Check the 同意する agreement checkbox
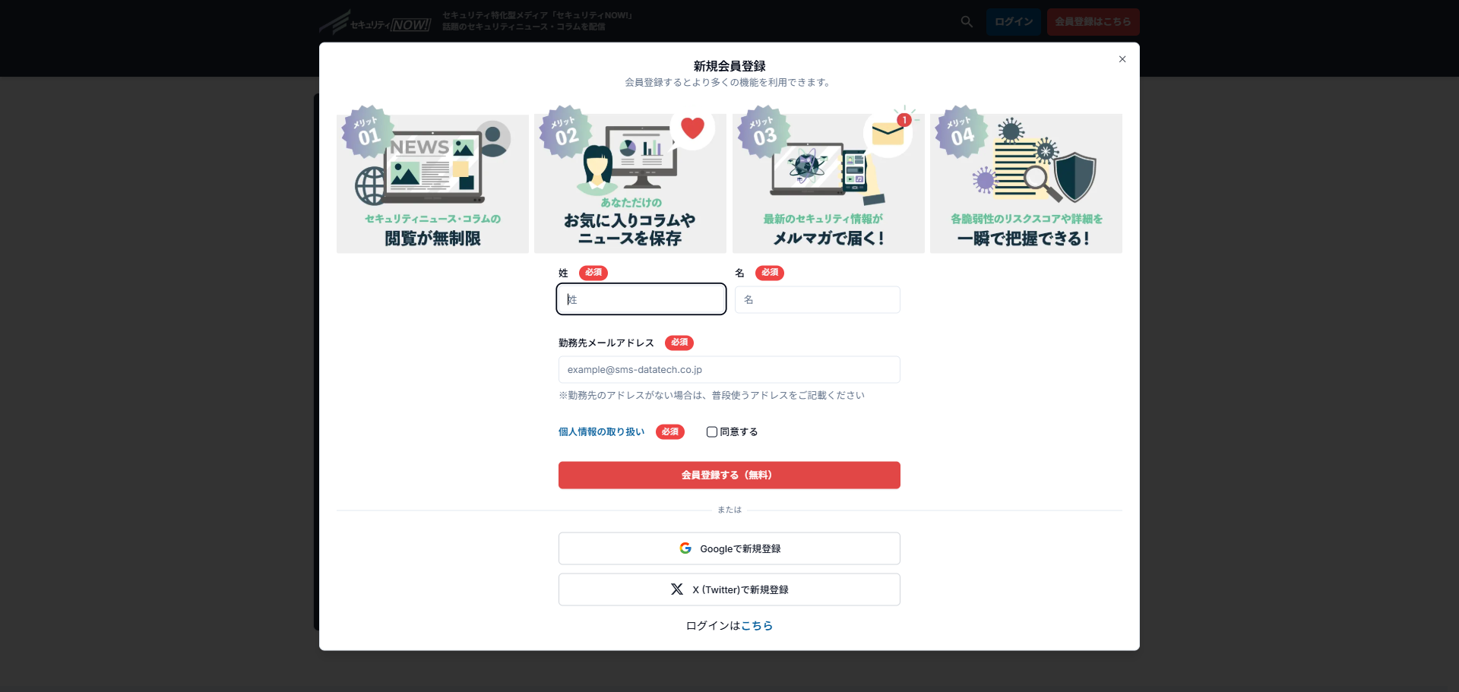 (x=712, y=432)
